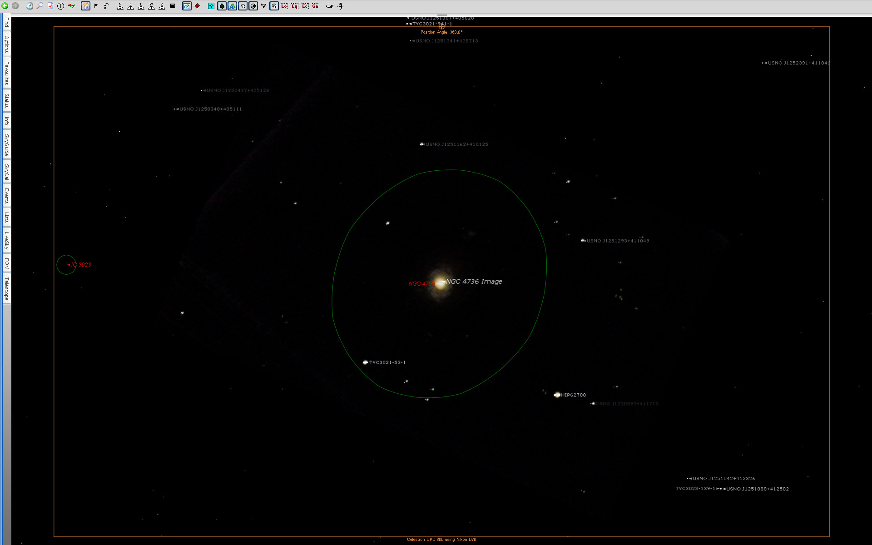This screenshot has height=545, width=872.
Task: Expand the Telescope side panel
Action: pyautogui.click(x=6, y=289)
